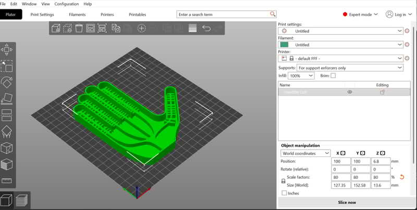Click the Arrange objects icon

click(91, 28)
